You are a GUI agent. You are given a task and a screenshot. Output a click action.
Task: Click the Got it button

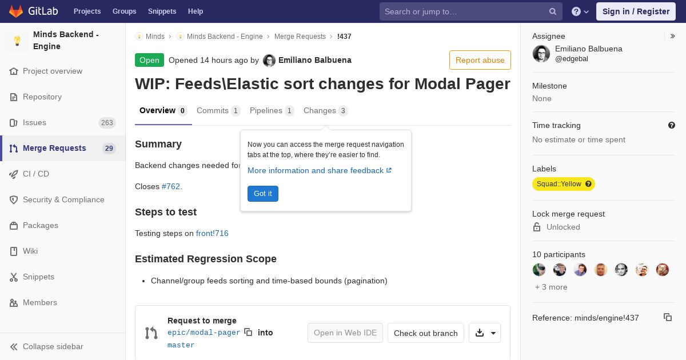263,194
